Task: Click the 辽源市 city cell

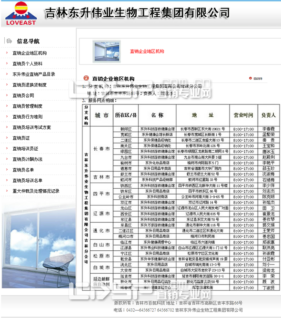Action: (x=101, y=214)
